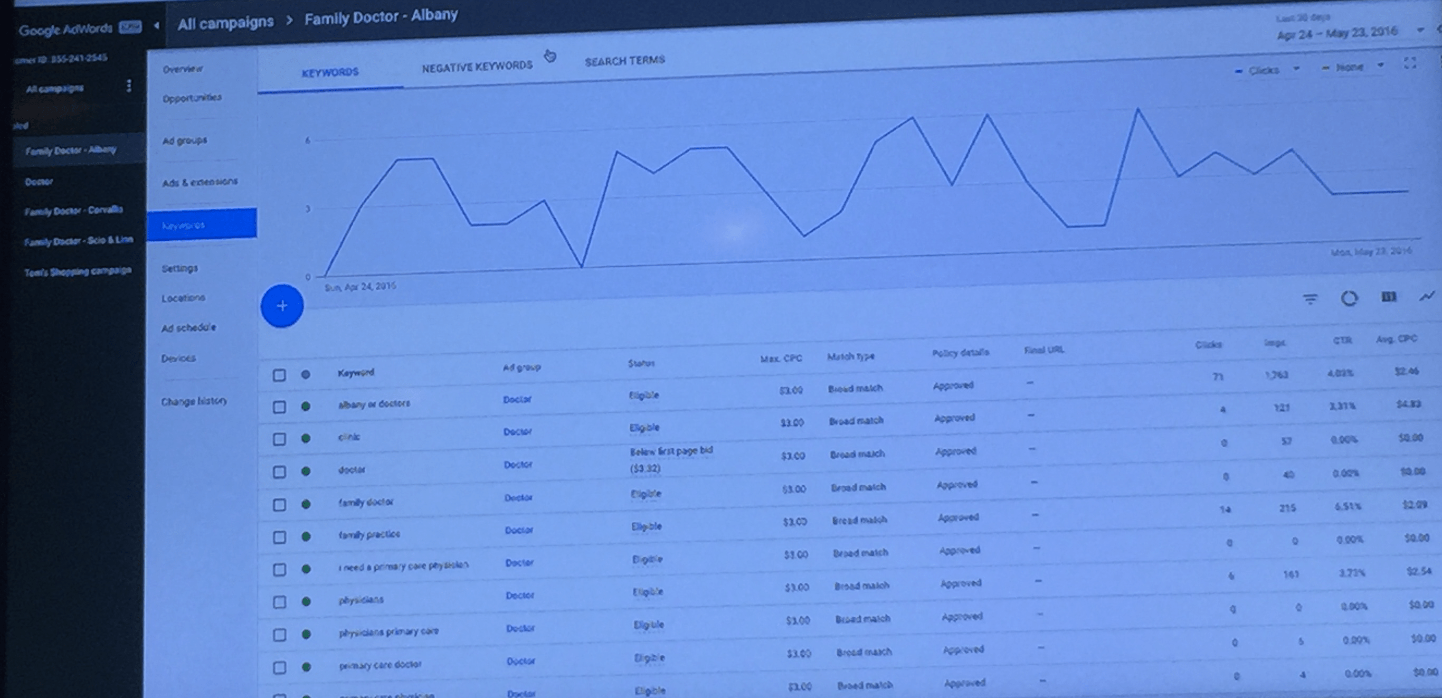Open the All campaigns three-dot menu
1442x698 pixels.
point(129,86)
